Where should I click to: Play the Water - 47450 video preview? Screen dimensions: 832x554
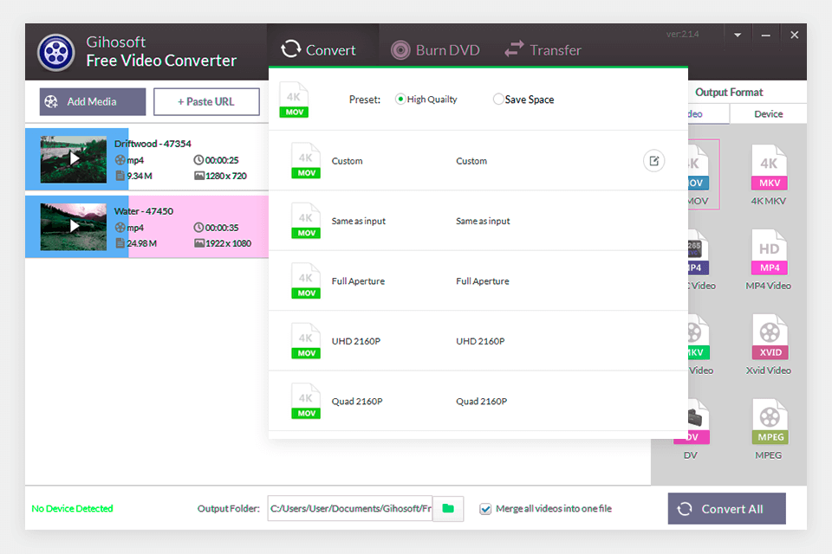coord(74,226)
